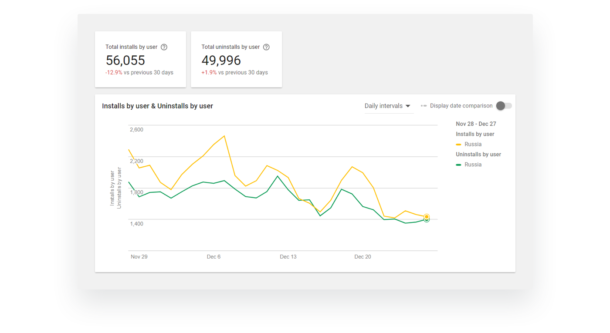This screenshot has width=610, height=333.
Task: Select the Total installs by user card
Action: pyautogui.click(x=140, y=59)
